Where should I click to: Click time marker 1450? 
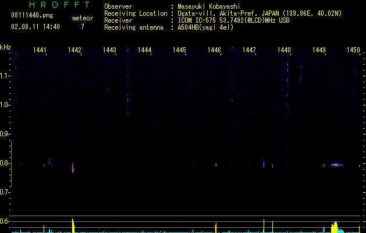click(353, 50)
